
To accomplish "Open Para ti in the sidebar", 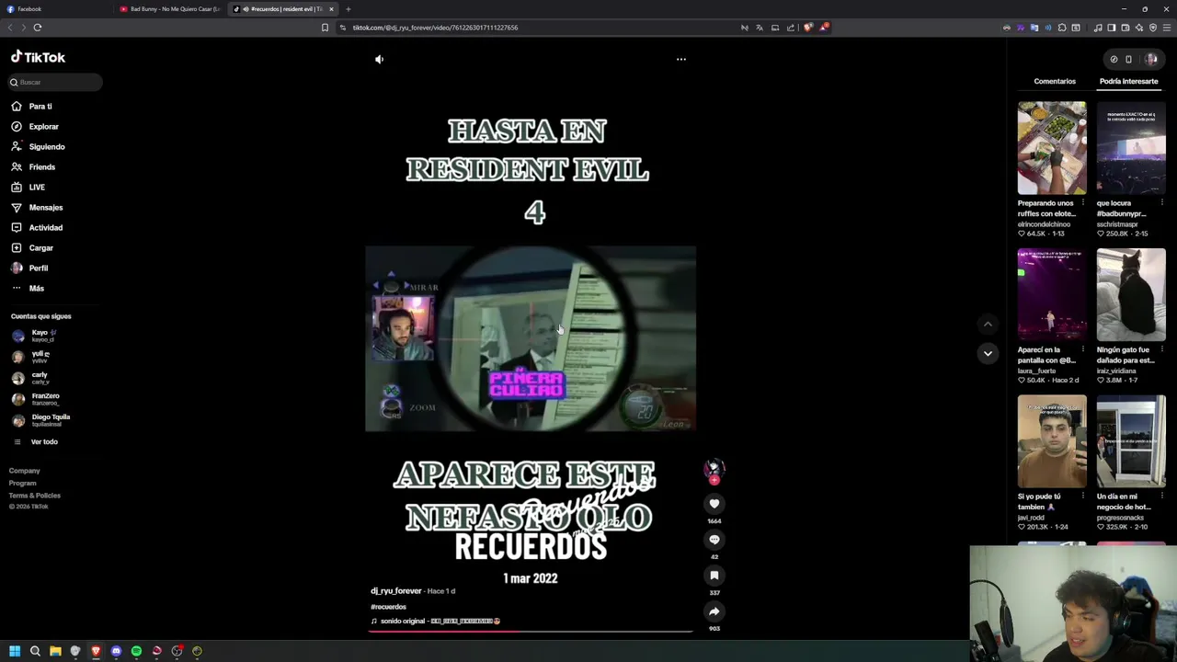I will tap(40, 107).
